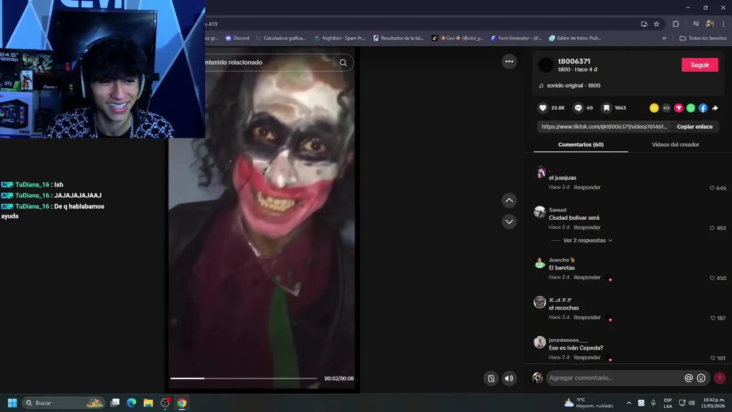Image resolution: width=732 pixels, height=412 pixels.
Task: Open the "Calculadora gráfica" bookmark
Action: (281, 38)
